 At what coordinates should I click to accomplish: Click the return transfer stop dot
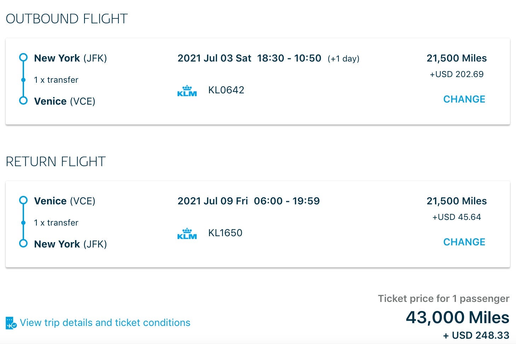(23, 223)
